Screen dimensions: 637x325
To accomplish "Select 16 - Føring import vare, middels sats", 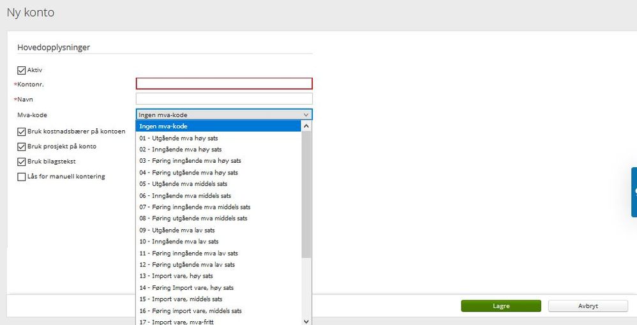I will point(218,311).
